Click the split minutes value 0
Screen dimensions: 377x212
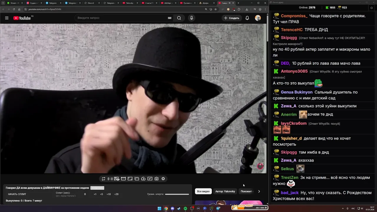tap(85, 194)
